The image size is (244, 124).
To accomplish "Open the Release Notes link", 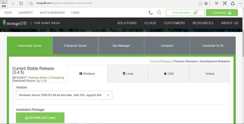I will (38, 77).
